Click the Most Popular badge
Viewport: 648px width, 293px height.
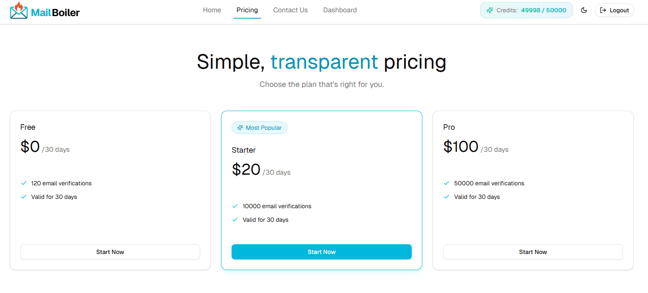click(x=259, y=127)
